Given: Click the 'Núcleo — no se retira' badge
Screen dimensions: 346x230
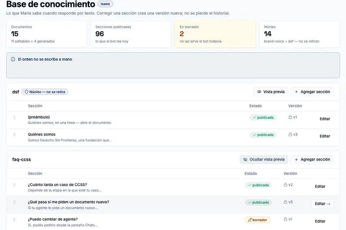Looking at the screenshot, I should [45, 92].
